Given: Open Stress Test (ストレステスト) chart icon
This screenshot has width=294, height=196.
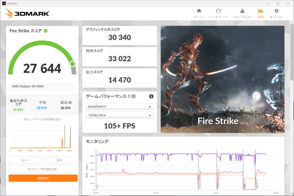Looking at the screenshot, I should (x=242, y=11).
